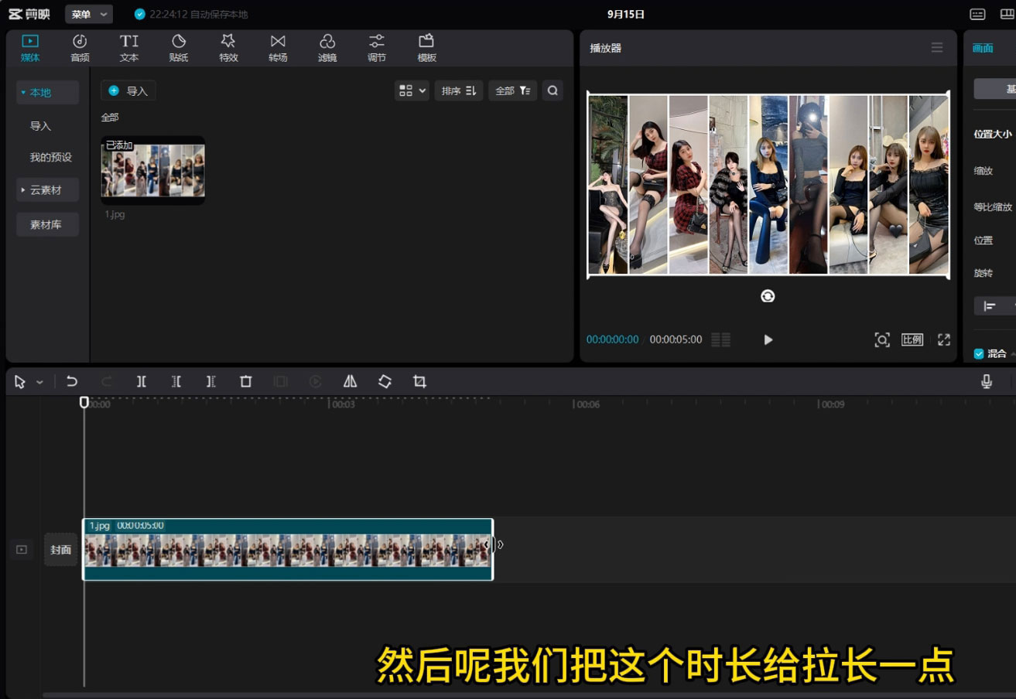Screen dimensions: 1016x699
Task: Click the 比例 ratio button under the player
Action: pos(912,339)
